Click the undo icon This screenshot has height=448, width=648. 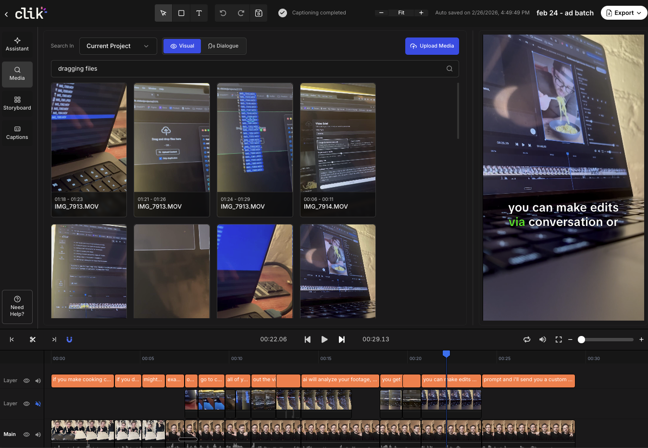pyautogui.click(x=223, y=13)
